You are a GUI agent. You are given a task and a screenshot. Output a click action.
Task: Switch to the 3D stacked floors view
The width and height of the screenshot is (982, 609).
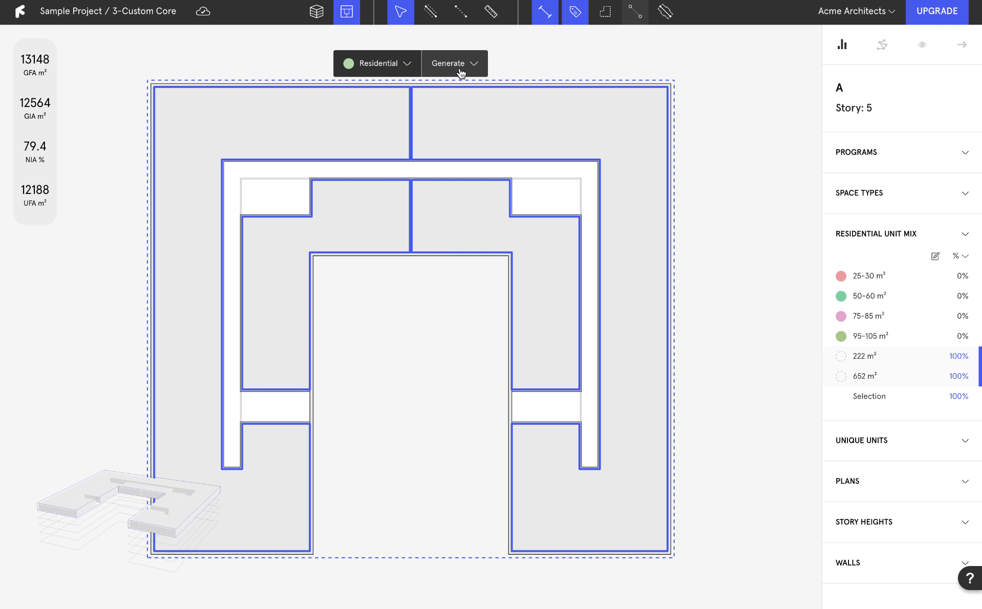[317, 11]
